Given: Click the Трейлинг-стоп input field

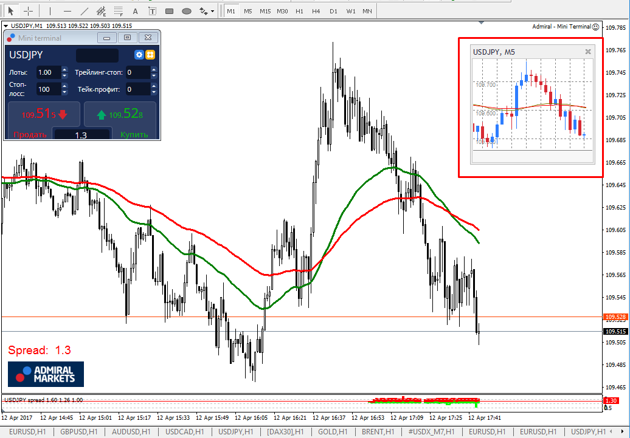Looking at the screenshot, I should tap(138, 73).
